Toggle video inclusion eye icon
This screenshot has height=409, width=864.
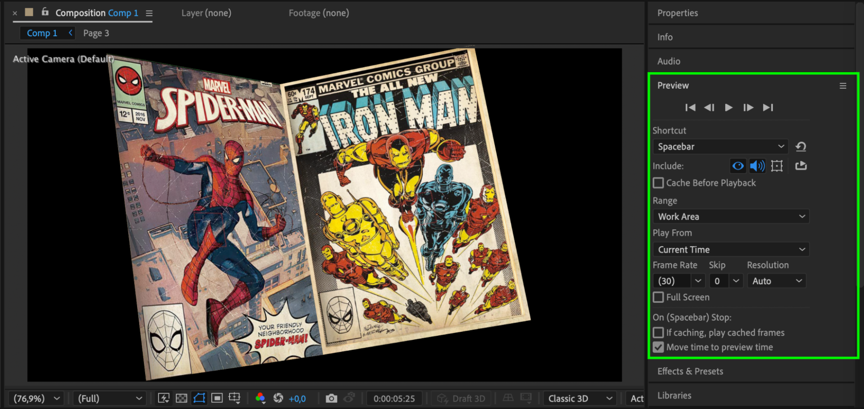pyautogui.click(x=738, y=166)
